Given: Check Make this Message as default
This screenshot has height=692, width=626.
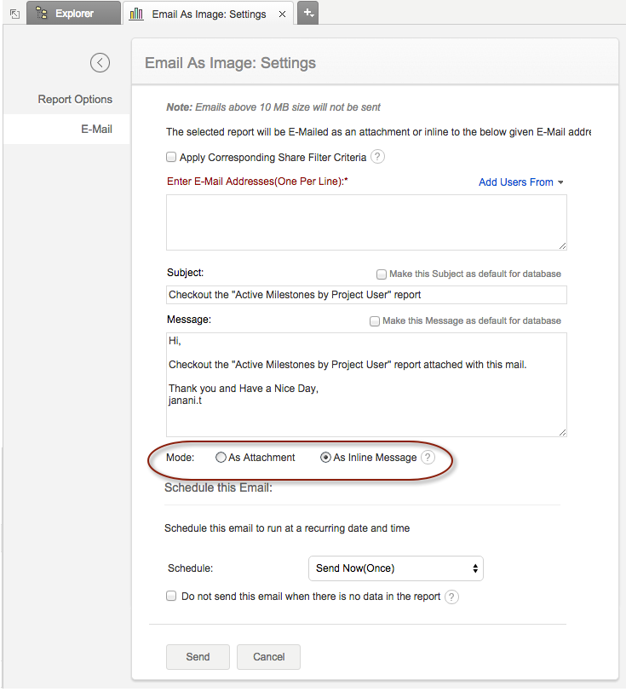Looking at the screenshot, I should (375, 321).
